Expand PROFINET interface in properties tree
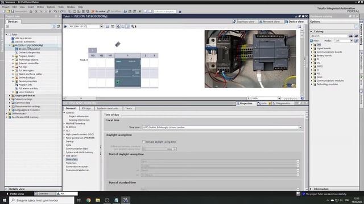Viewport: 364px width, 204px height. click(64, 124)
